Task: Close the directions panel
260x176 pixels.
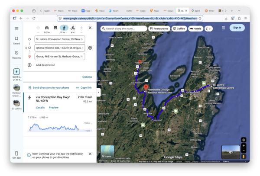Action: tap(90, 28)
